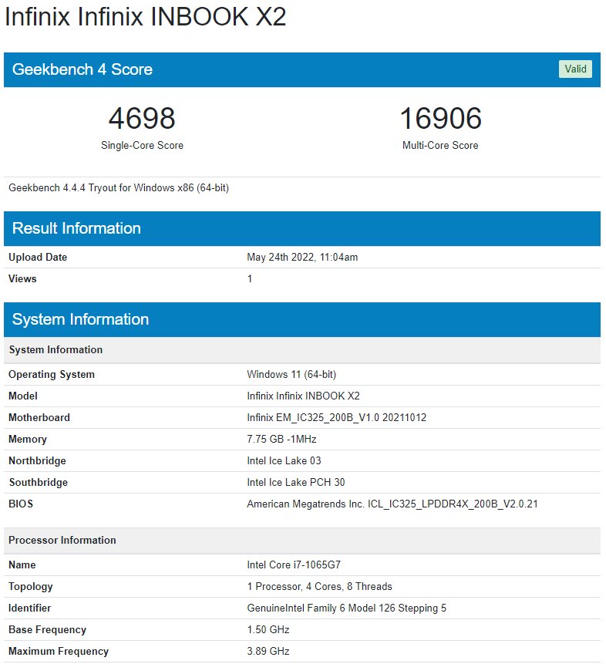Click the "Single-Core Score" label
The height and width of the screenshot is (664, 606).
tap(142, 145)
